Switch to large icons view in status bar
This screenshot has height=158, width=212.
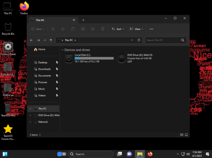[186, 135]
